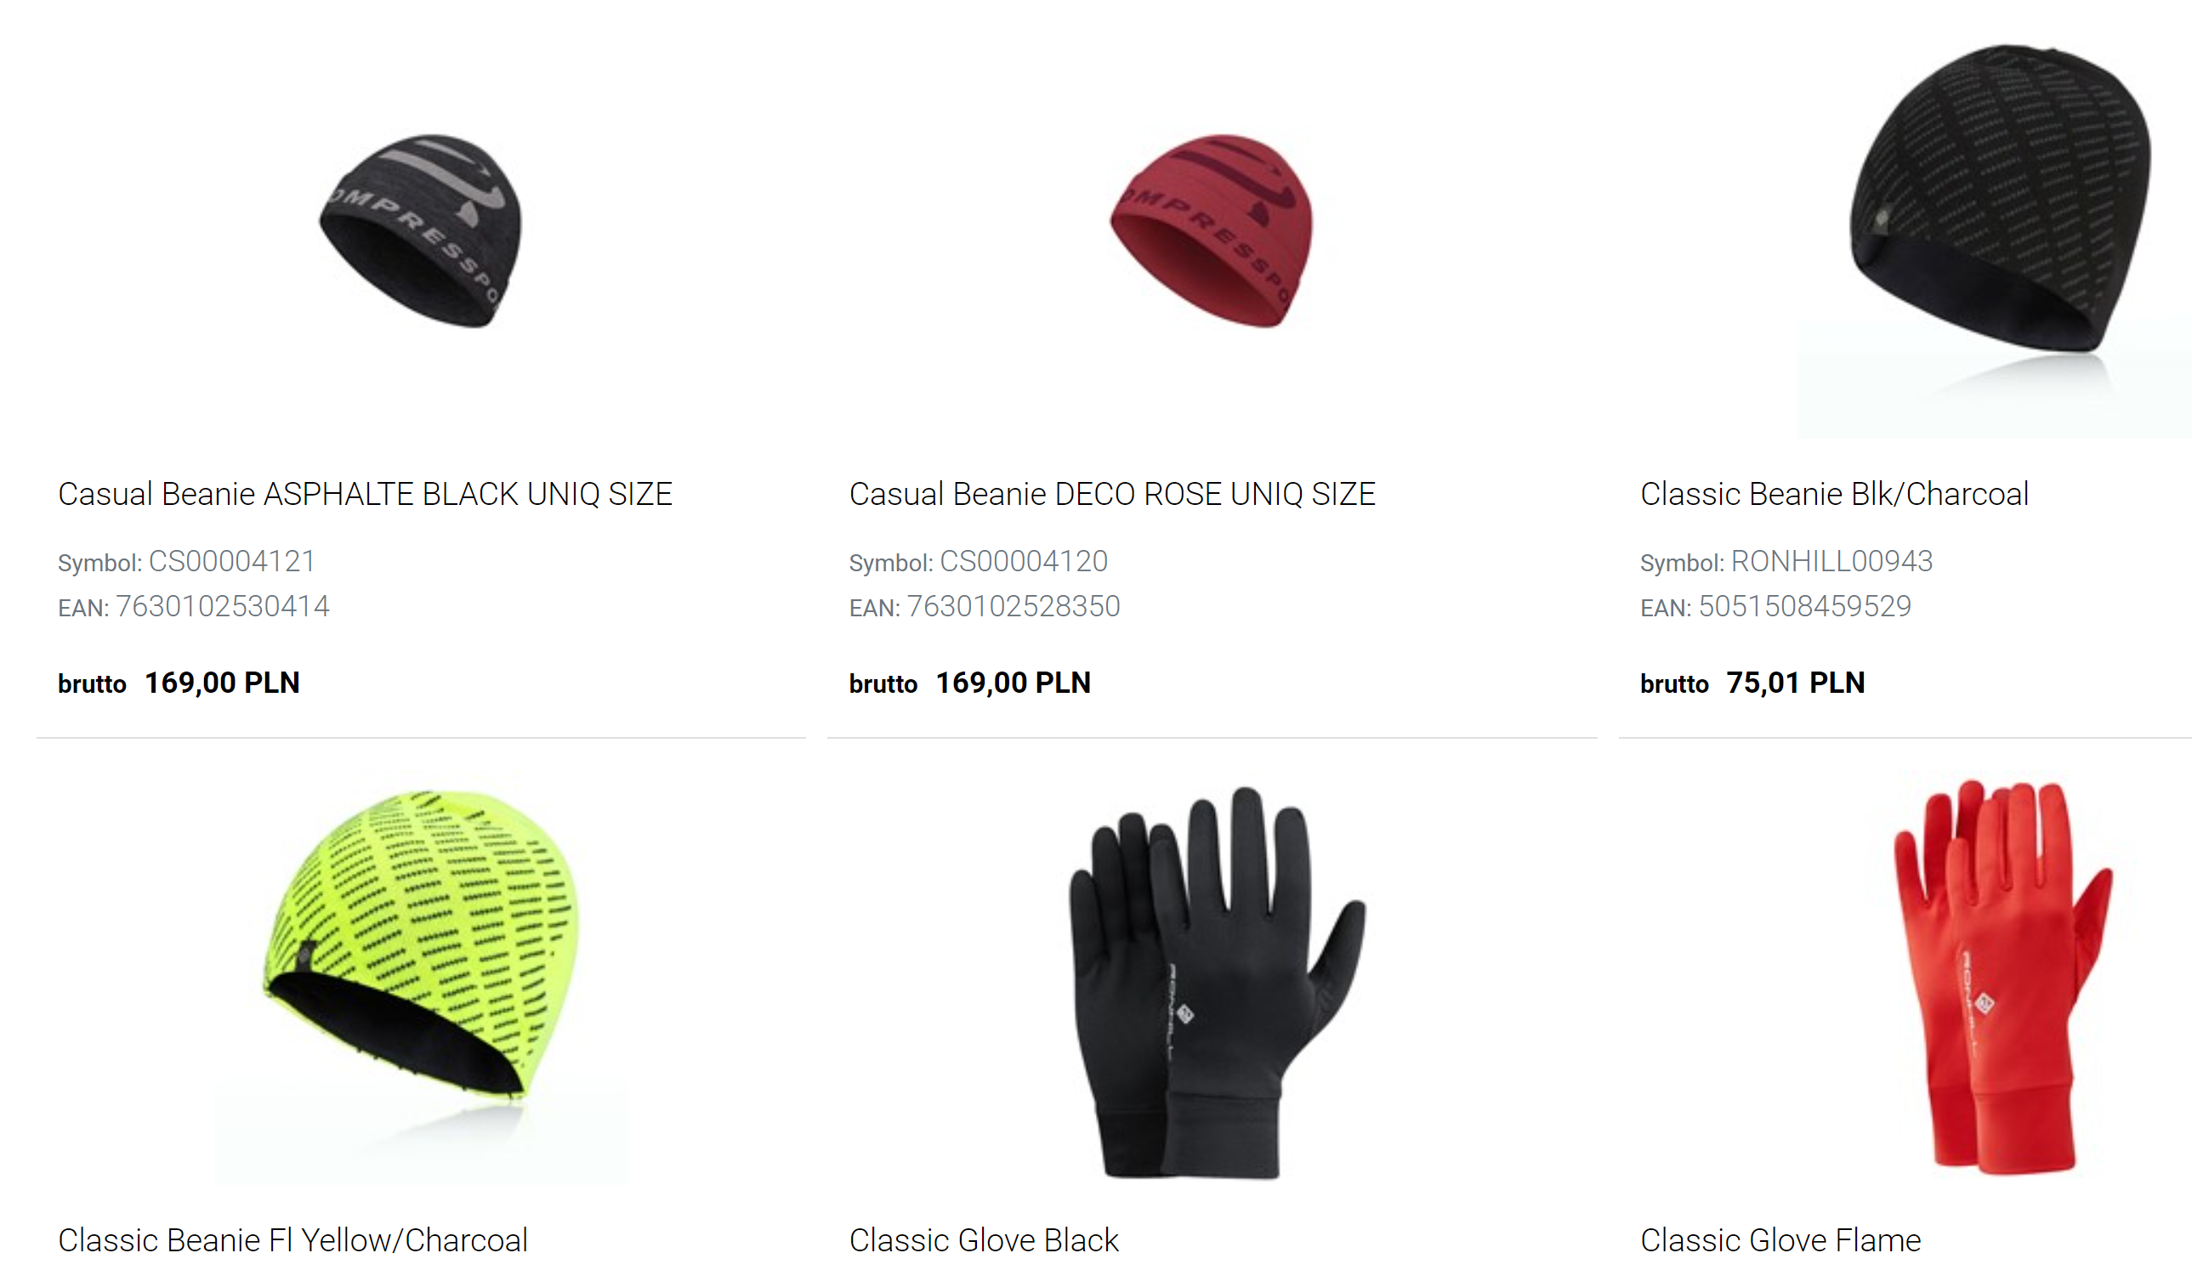Open the red Deco Rose beanie image

[x=1212, y=231]
